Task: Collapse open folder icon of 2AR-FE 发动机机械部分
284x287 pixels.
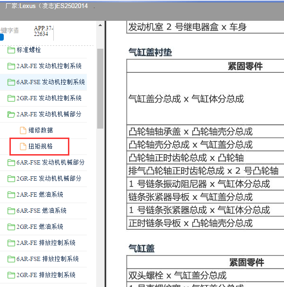Action: 11,114
